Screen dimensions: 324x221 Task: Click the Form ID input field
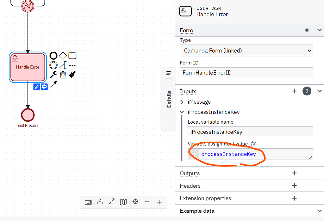point(246,73)
